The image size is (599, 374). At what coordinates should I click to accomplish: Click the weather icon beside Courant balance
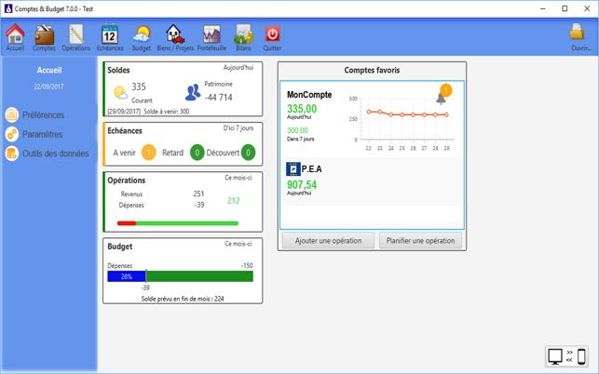tap(121, 93)
